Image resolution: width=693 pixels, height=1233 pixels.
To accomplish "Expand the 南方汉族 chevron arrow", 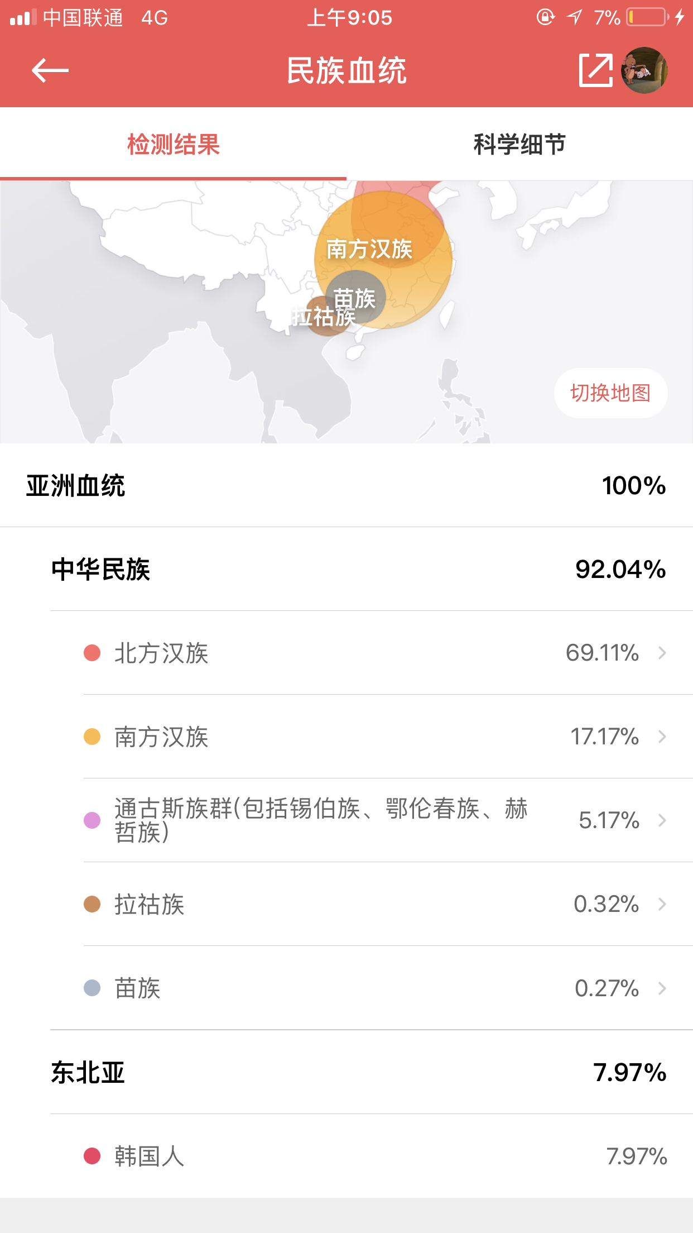I will click(x=662, y=737).
